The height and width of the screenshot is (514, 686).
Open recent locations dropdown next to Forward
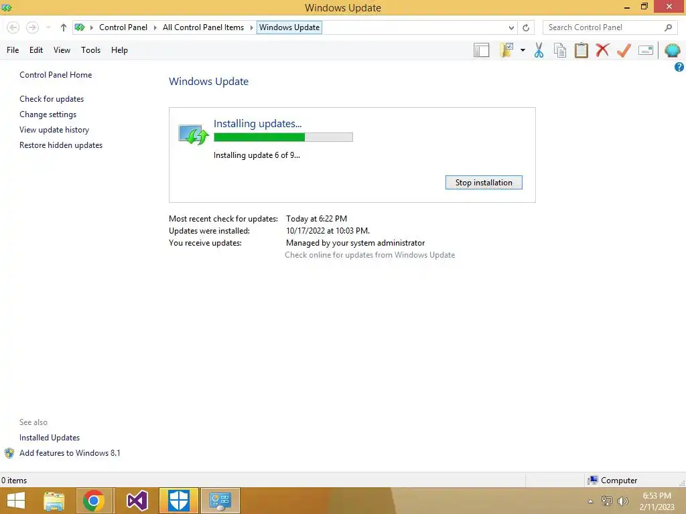pyautogui.click(x=48, y=27)
